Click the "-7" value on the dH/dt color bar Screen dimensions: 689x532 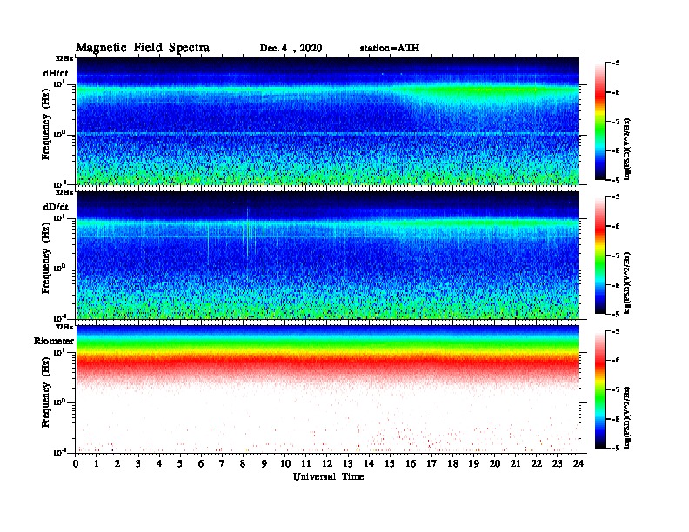pyautogui.click(x=616, y=122)
